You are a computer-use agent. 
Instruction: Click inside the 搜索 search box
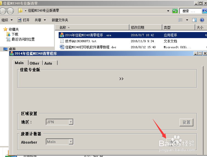pos(191,11)
